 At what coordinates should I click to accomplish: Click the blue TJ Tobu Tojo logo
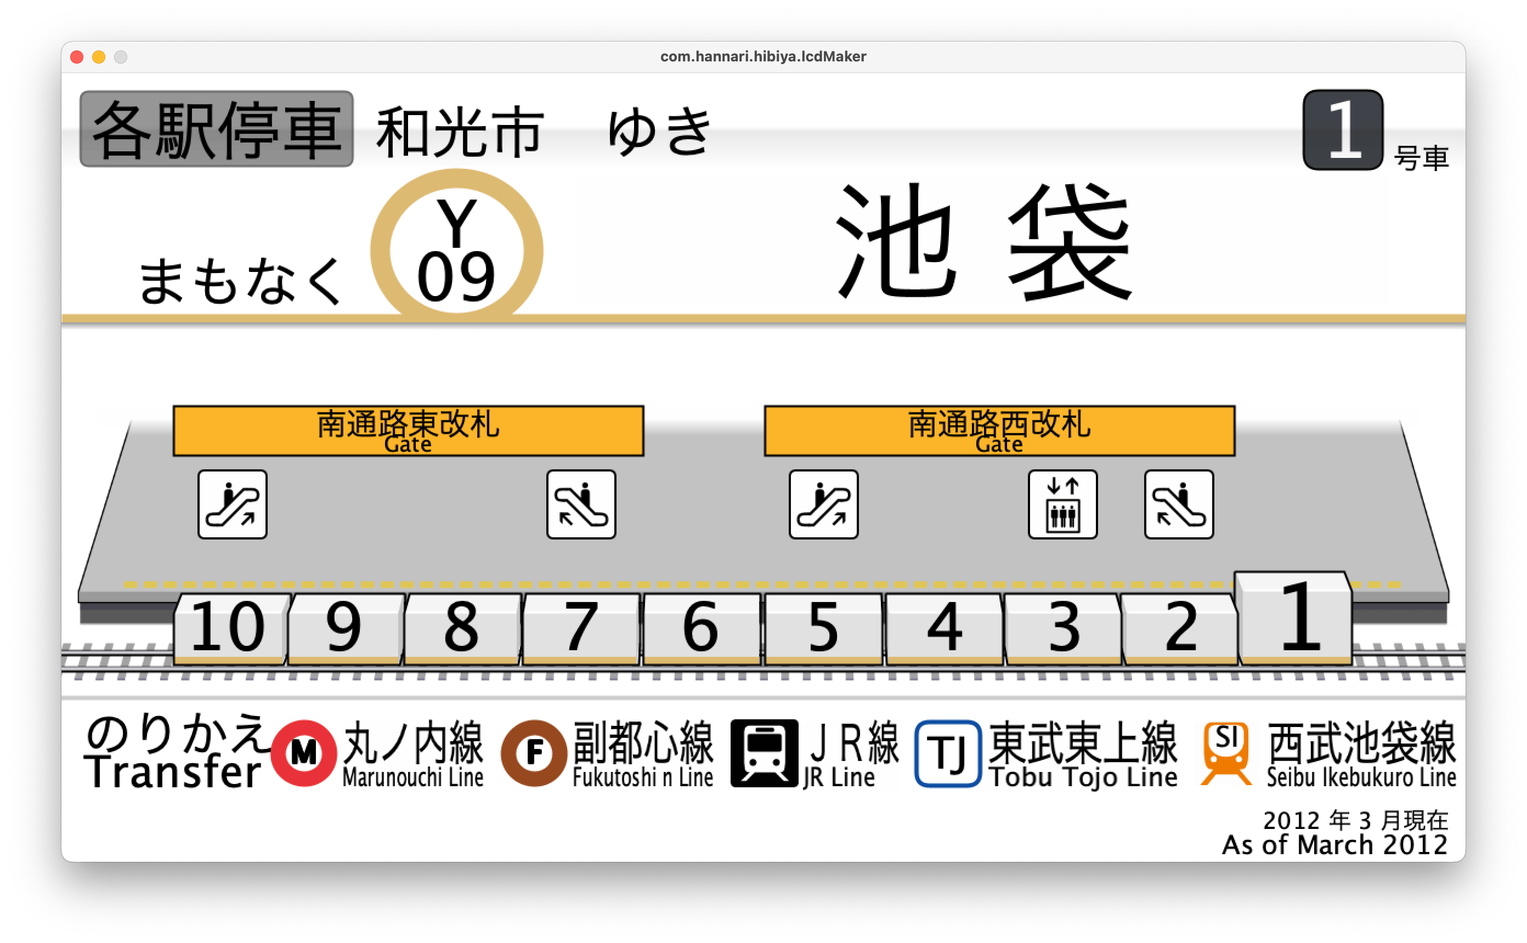tap(947, 753)
